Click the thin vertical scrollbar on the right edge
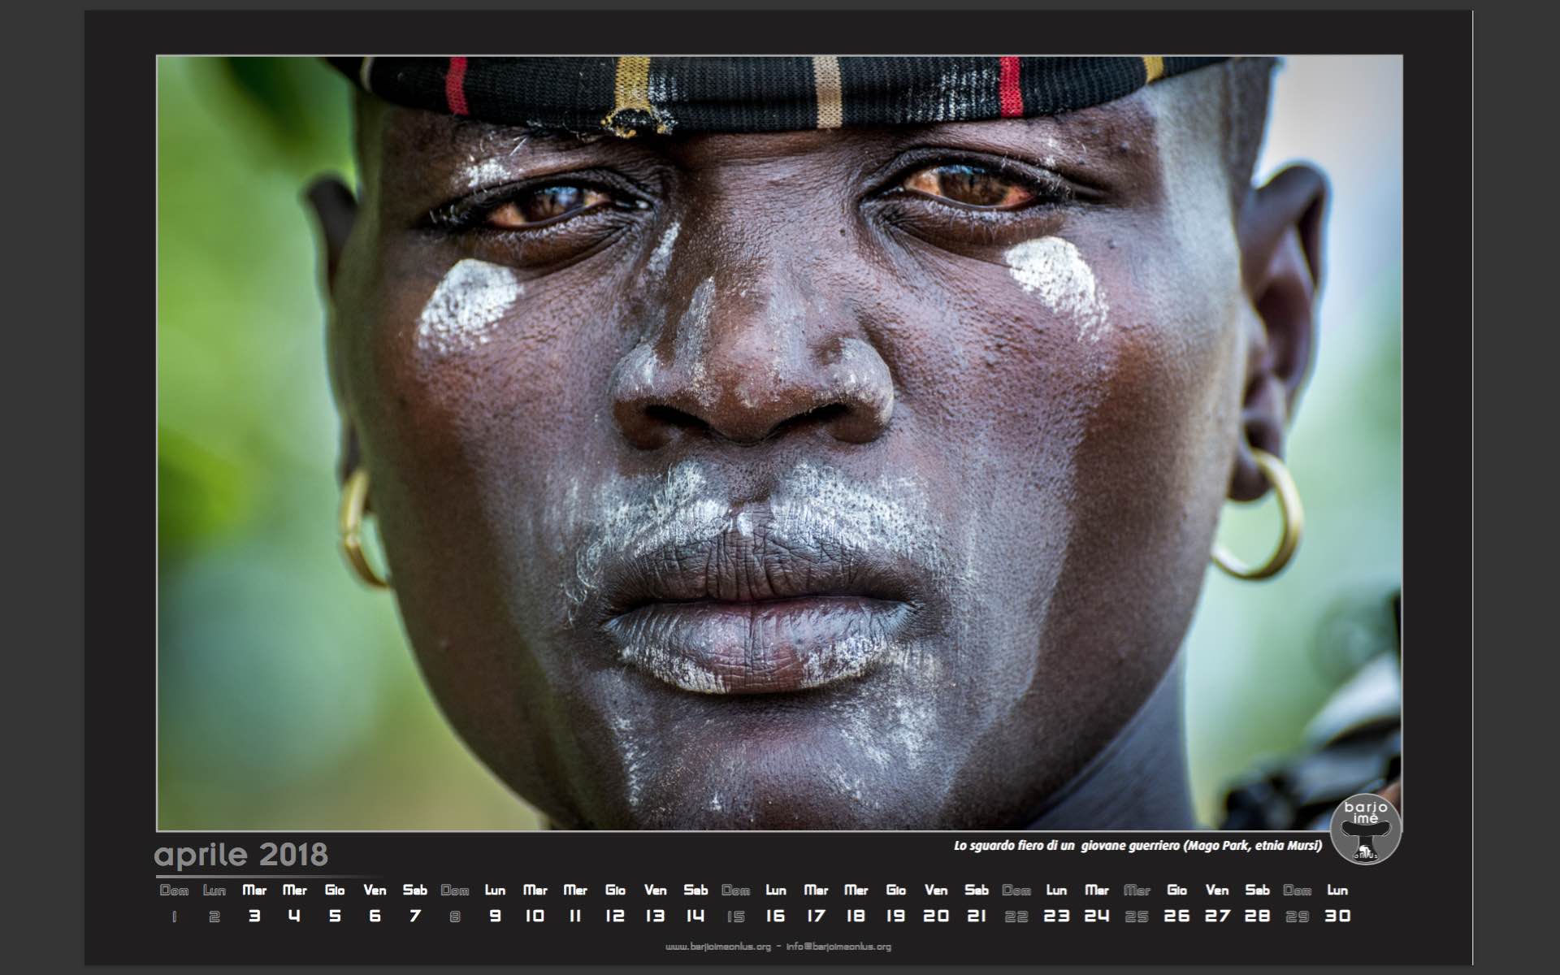Screen dimensions: 1560x975 (x=1472, y=487)
